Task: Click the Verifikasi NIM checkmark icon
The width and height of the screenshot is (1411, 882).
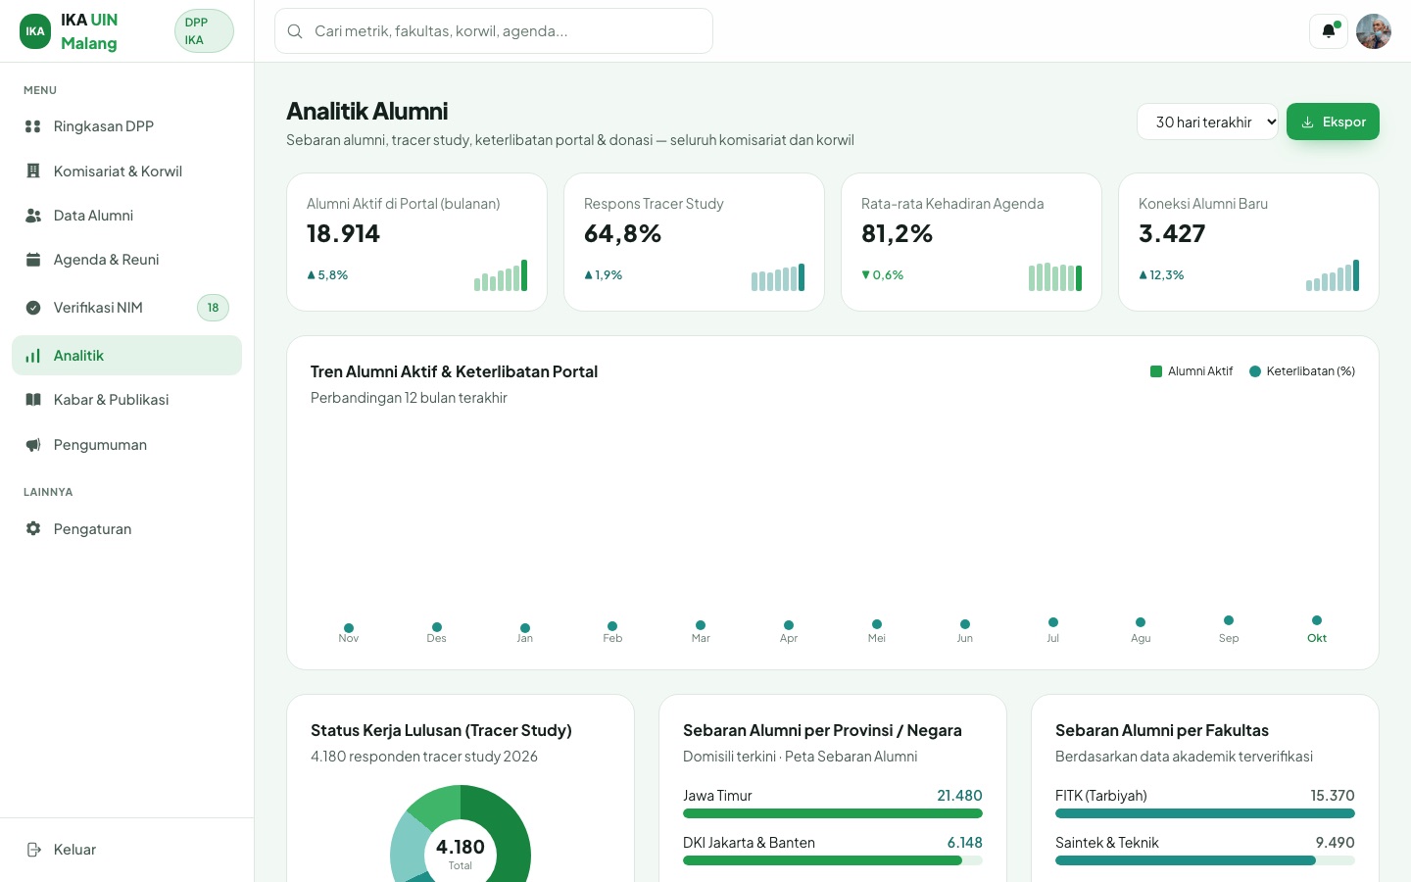Action: point(33,308)
